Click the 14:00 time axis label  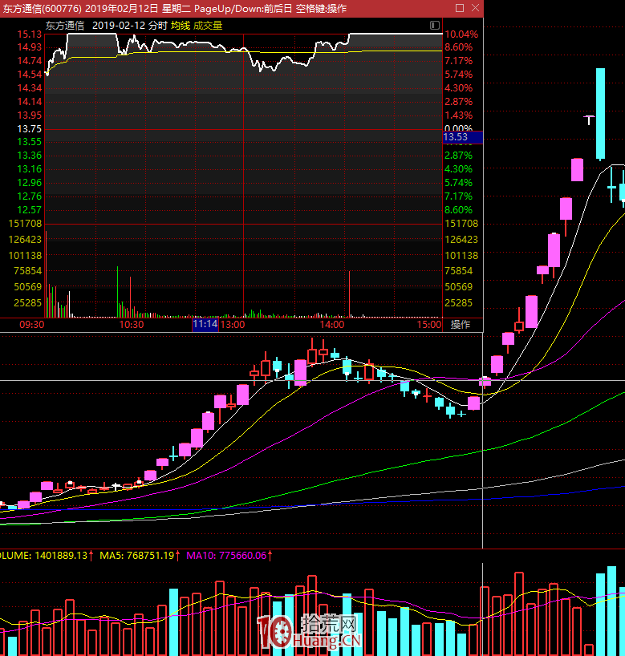tap(332, 325)
